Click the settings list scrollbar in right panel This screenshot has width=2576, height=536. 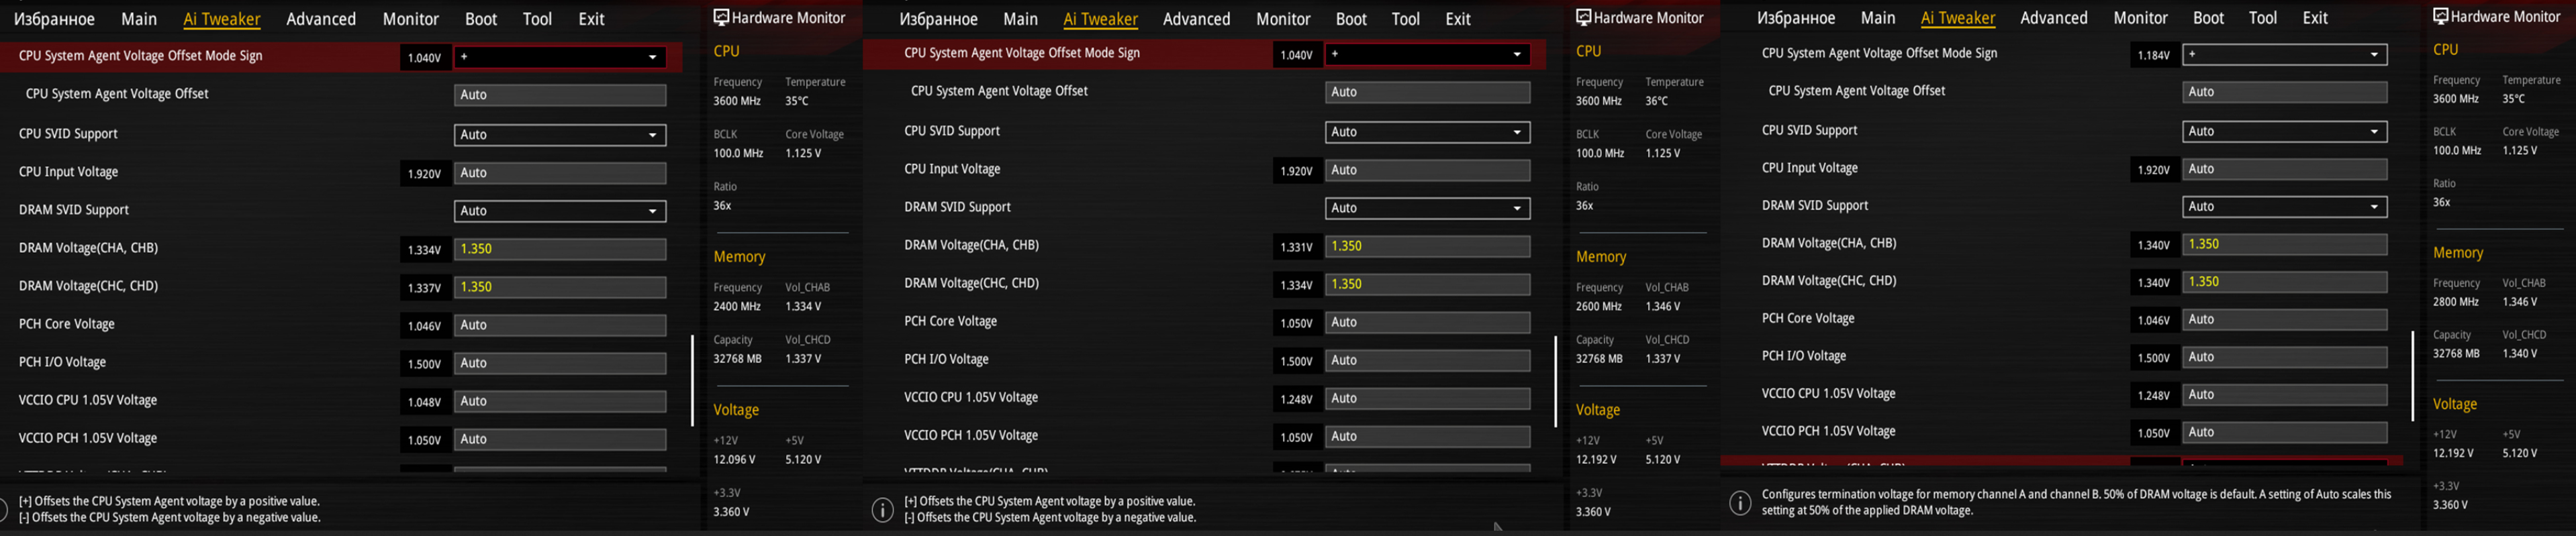pos(2412,375)
